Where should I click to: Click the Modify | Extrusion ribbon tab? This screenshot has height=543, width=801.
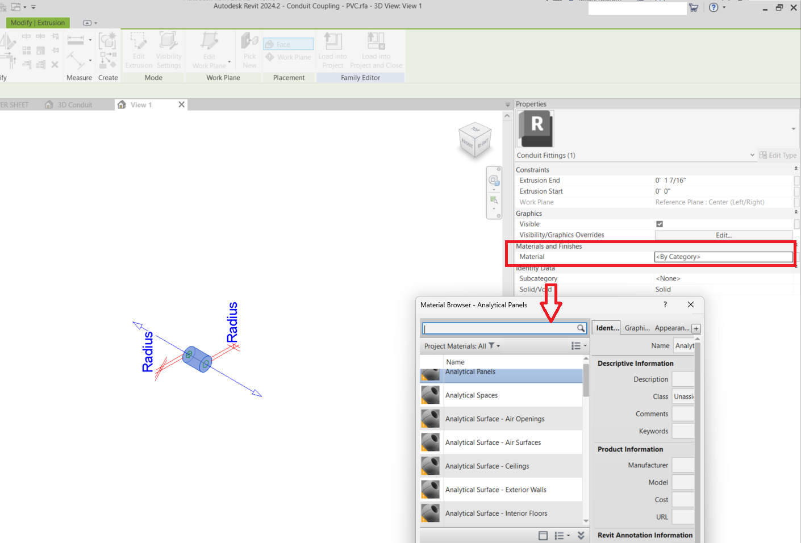pyautogui.click(x=37, y=23)
